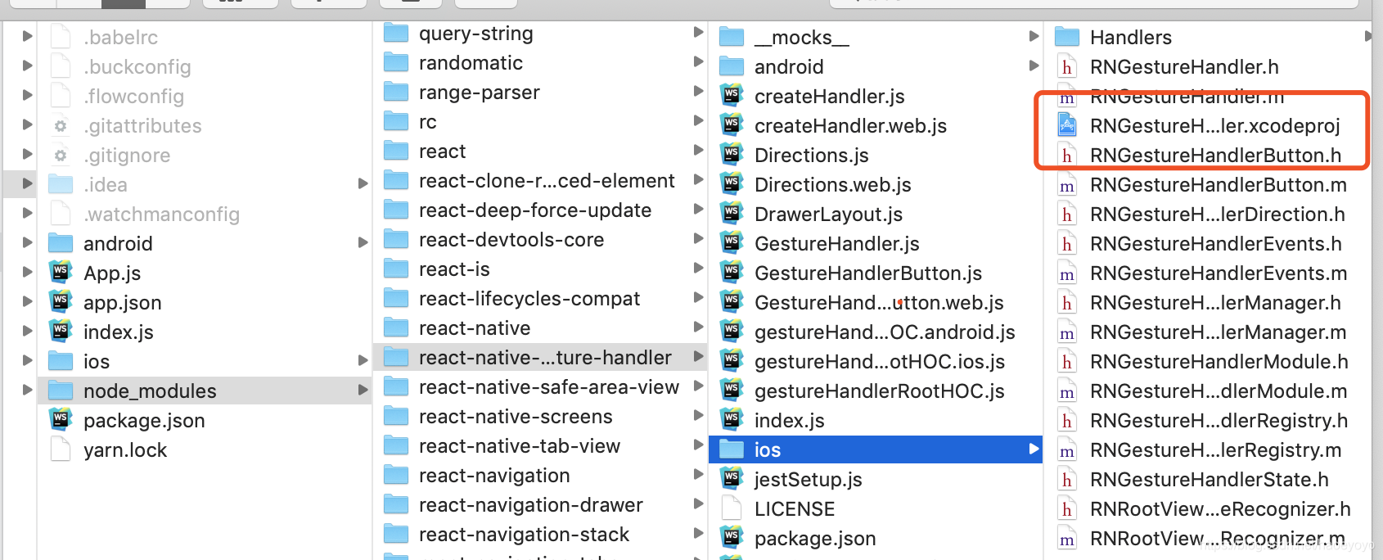1383x560 pixels.
Task: Click the chevron beside react-navigation folder
Action: (x=698, y=475)
